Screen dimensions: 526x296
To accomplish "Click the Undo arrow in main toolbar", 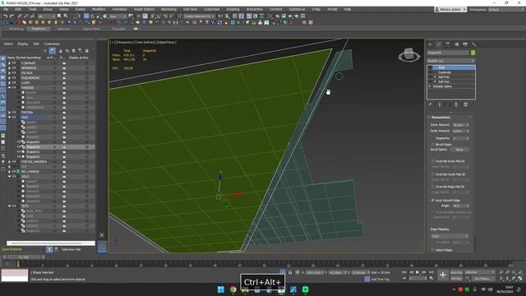I will tap(6, 16).
